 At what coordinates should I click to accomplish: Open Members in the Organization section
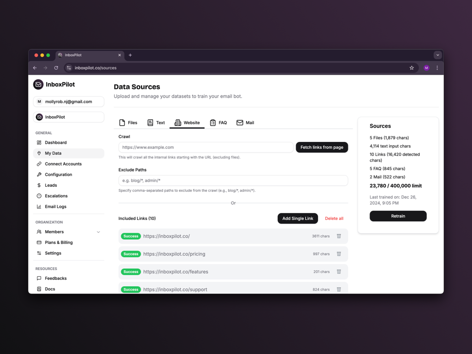point(54,232)
